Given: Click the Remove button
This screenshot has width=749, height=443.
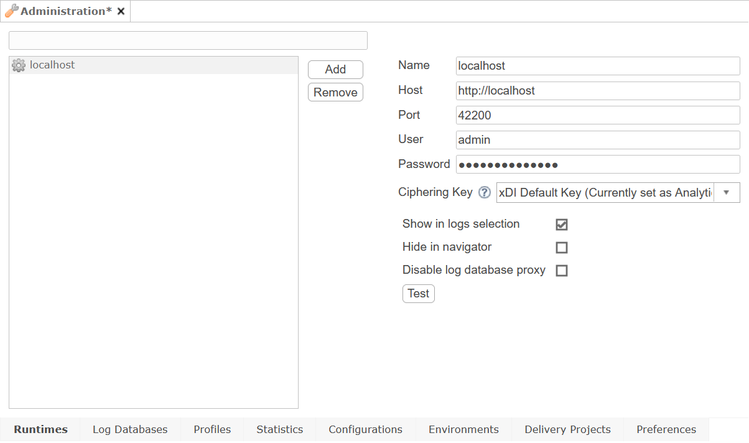Looking at the screenshot, I should 335,91.
